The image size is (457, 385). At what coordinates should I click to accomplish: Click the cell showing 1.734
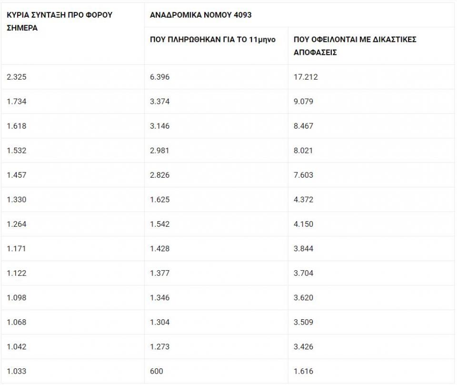[x=17, y=101]
